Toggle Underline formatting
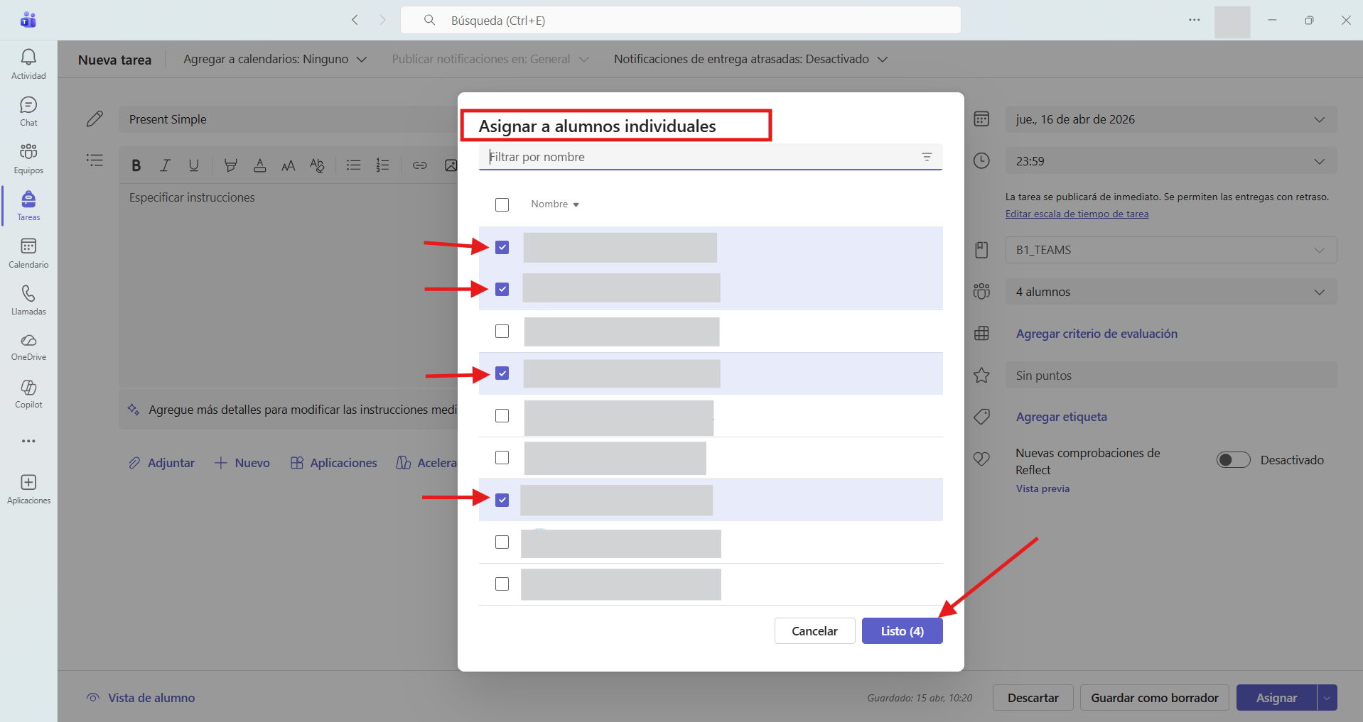Viewport: 1363px width, 722px height. [x=193, y=165]
